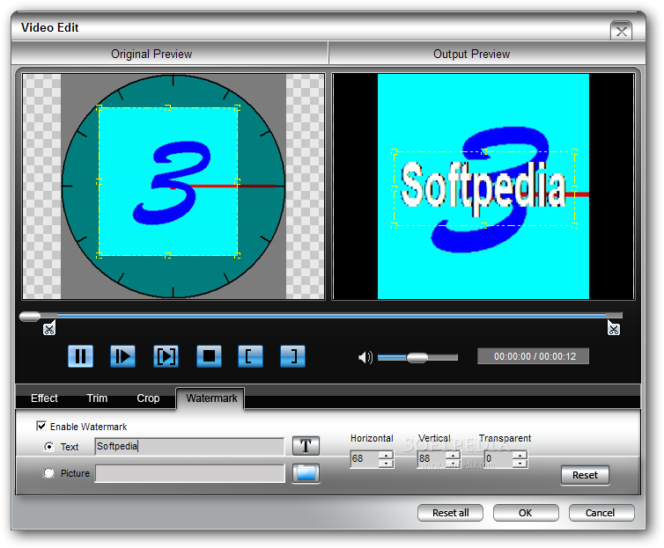664x548 pixels.
Task: Increase Transparent value with up arrow
Action: (520, 455)
